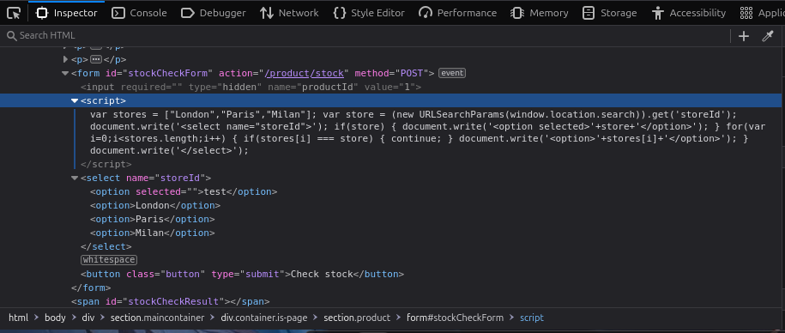Image resolution: width=785 pixels, height=333 pixels.
Task: Select the eyedropper color picker icon
Action: pos(768,36)
